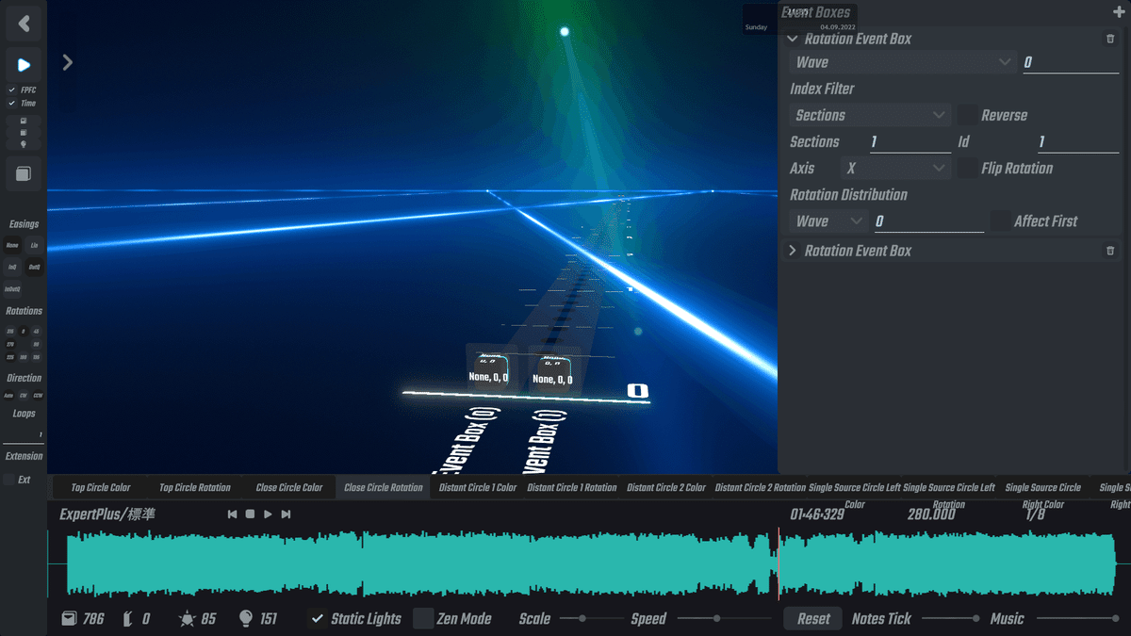Click the Reset button
This screenshot has height=636, width=1131.
pos(813,619)
